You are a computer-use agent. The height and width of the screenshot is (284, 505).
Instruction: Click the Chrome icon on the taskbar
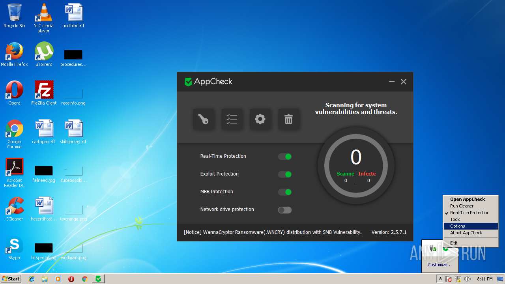pyautogui.click(x=84, y=279)
